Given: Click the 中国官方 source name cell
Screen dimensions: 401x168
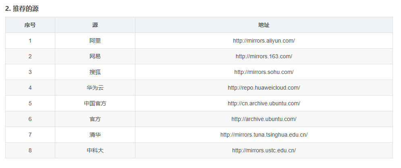Looking at the screenshot, I should 95,103.
